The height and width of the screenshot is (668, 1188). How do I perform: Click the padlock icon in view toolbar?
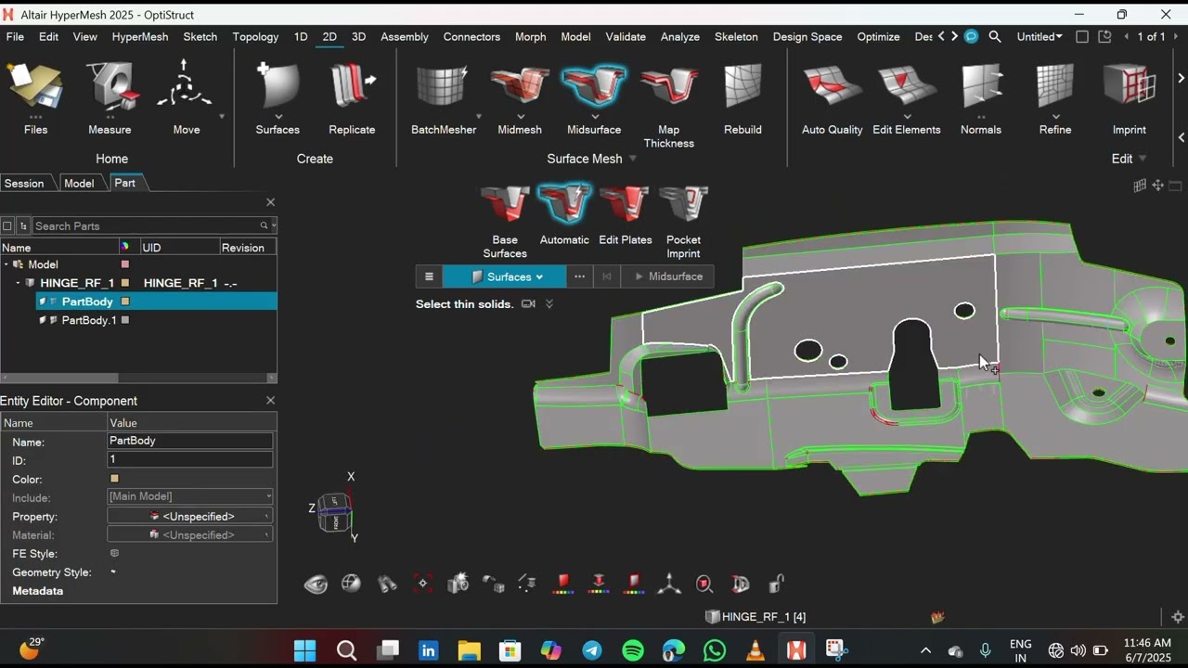(x=777, y=584)
